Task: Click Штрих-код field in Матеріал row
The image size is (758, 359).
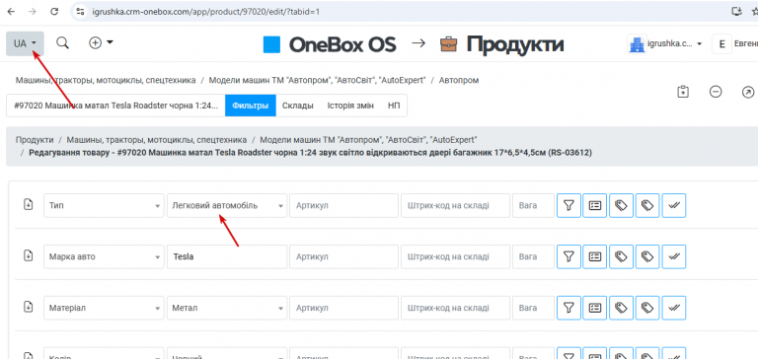Action: click(455, 308)
